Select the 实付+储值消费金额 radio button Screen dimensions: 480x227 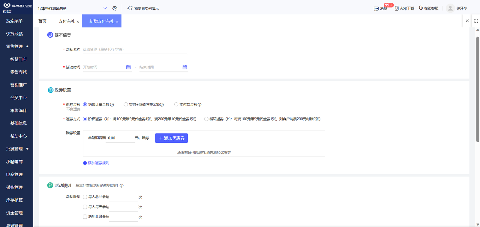126,104
